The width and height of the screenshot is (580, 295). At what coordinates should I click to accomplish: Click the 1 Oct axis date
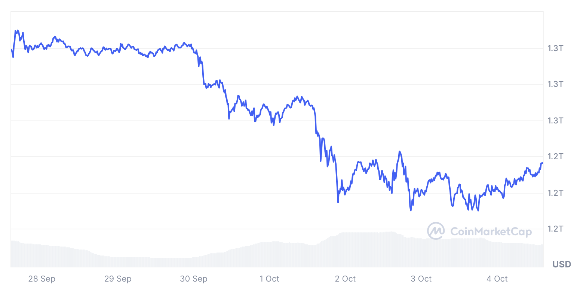(269, 279)
